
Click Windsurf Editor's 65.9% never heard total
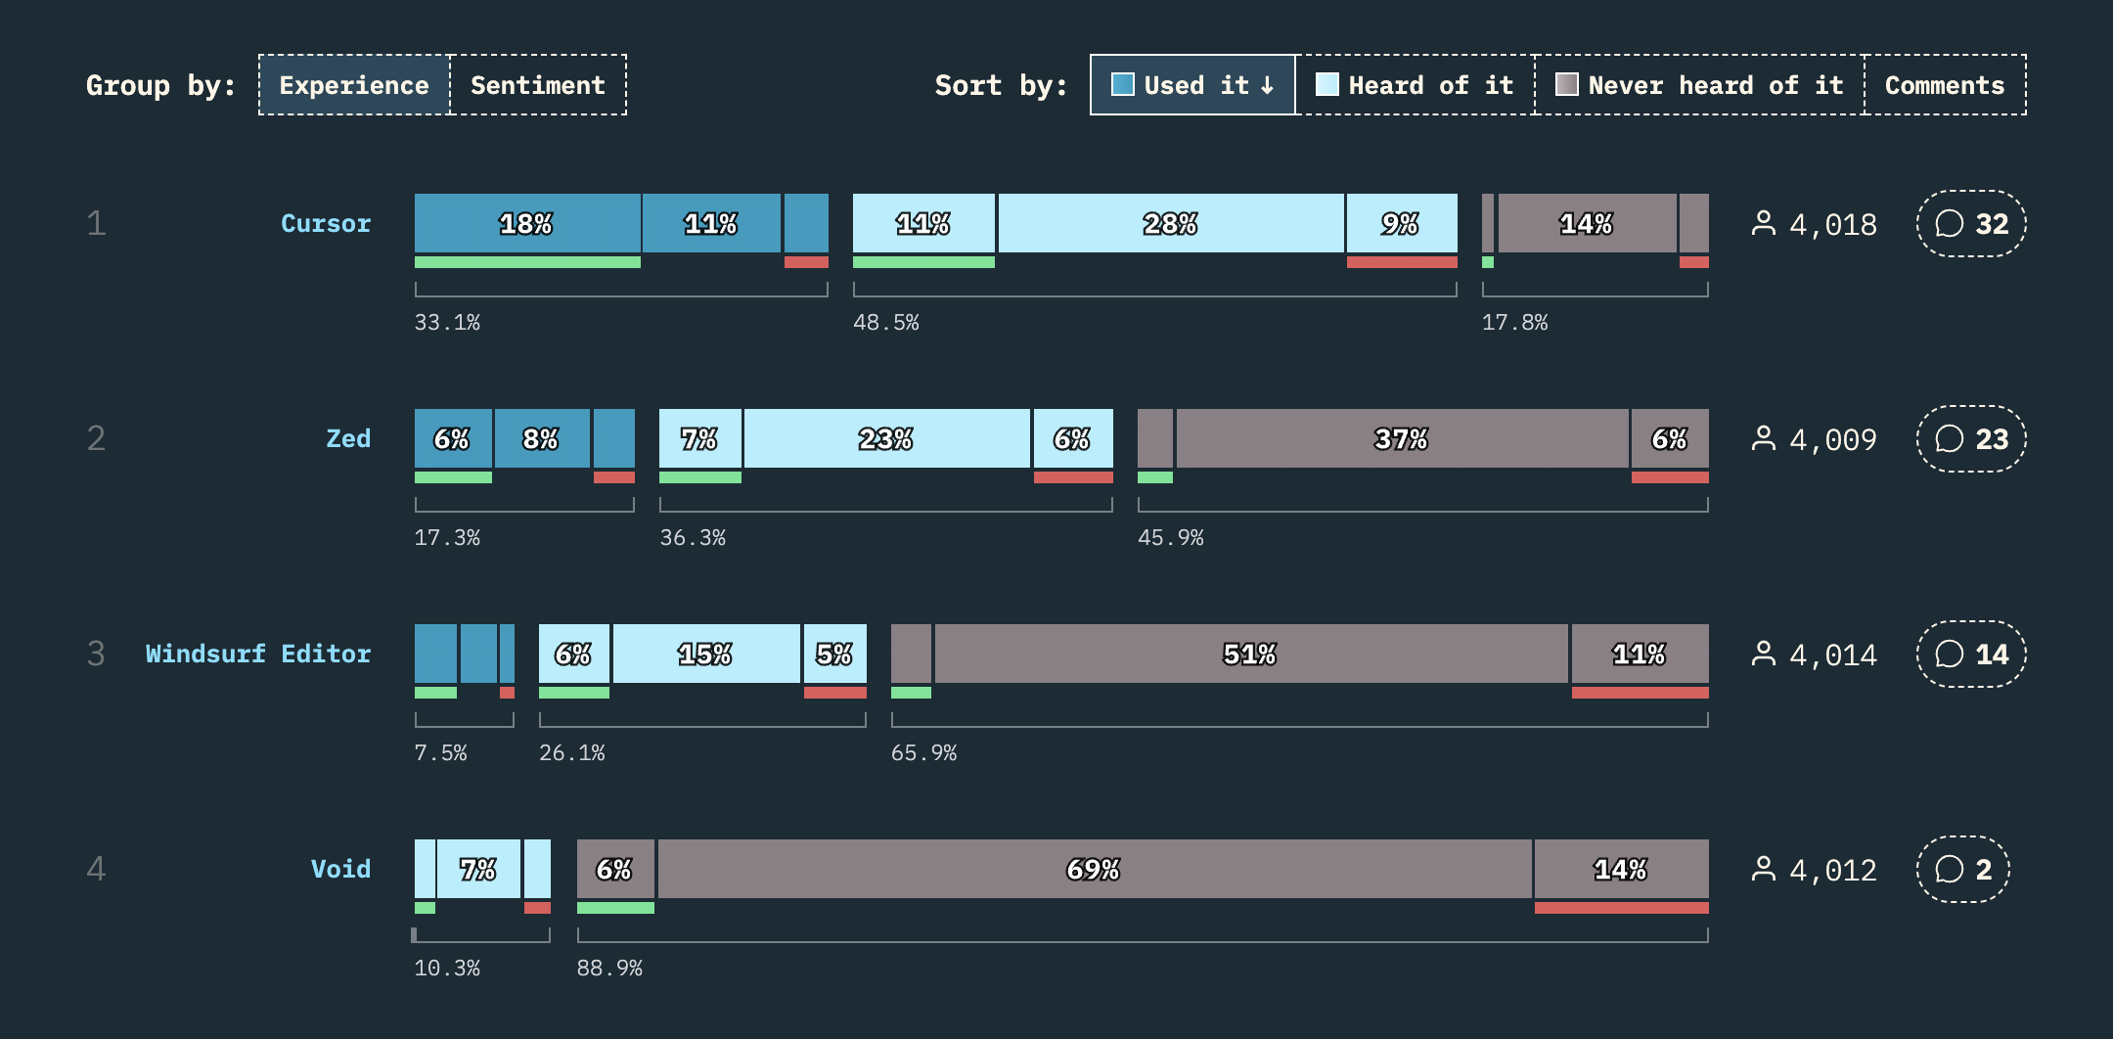[924, 753]
